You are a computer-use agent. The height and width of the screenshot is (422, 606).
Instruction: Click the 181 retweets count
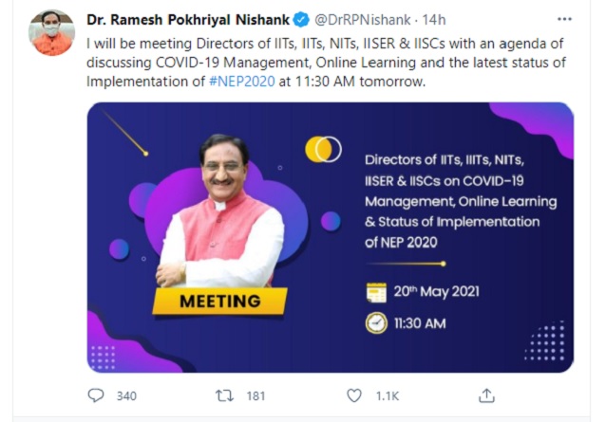(256, 395)
